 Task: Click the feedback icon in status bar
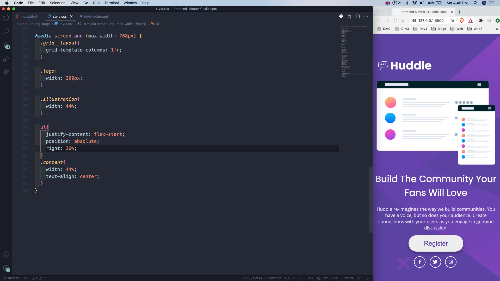(360, 278)
